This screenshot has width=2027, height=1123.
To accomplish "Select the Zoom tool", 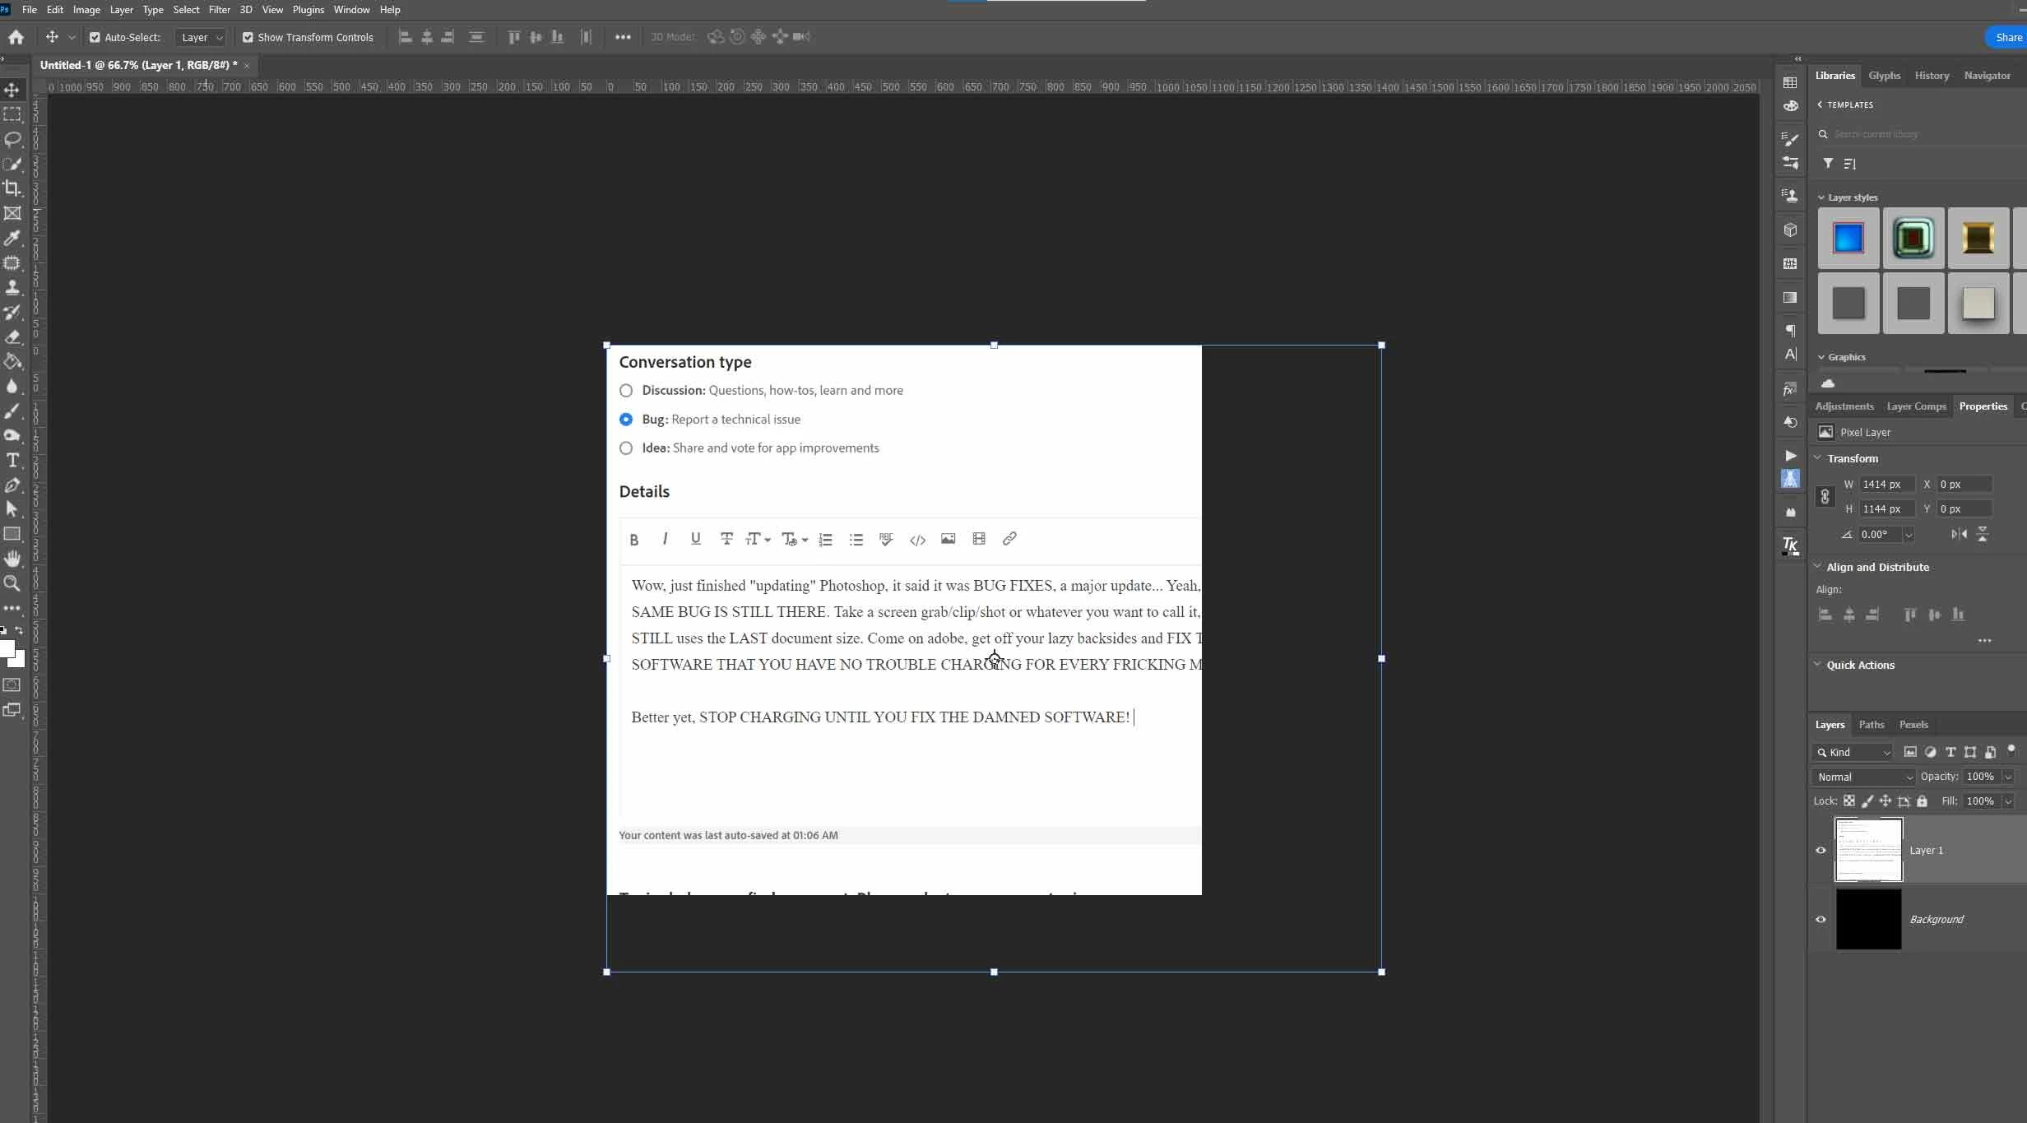I will [x=12, y=583].
